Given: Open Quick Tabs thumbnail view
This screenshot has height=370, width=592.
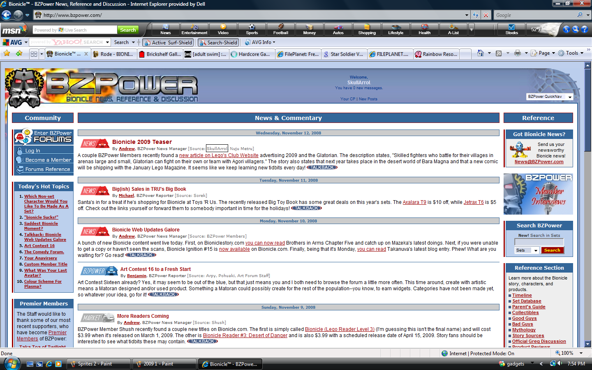Looking at the screenshot, I should 34,54.
